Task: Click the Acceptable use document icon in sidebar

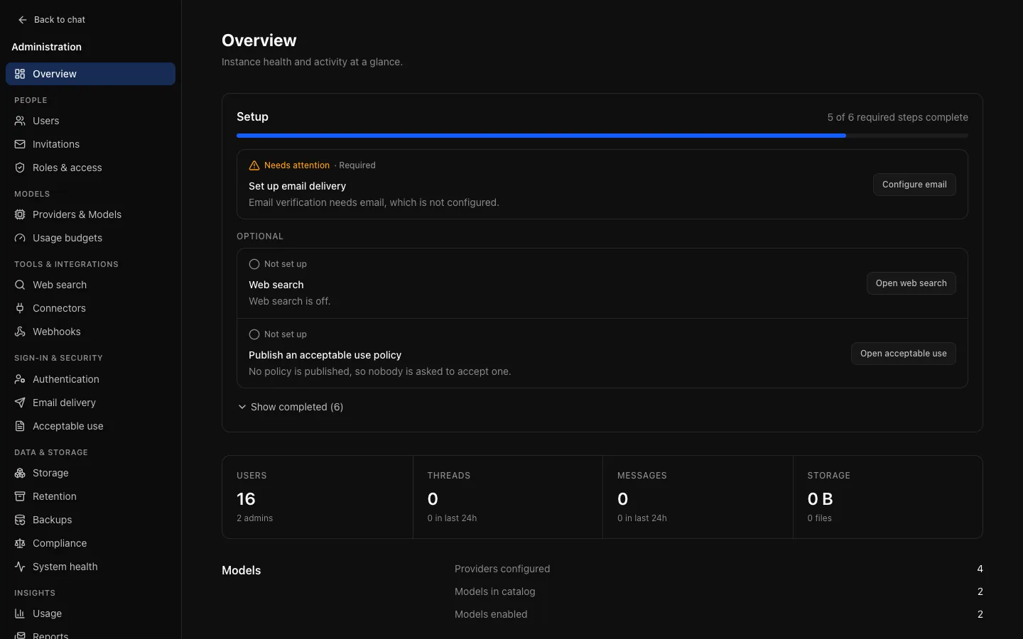Action: pyautogui.click(x=20, y=426)
